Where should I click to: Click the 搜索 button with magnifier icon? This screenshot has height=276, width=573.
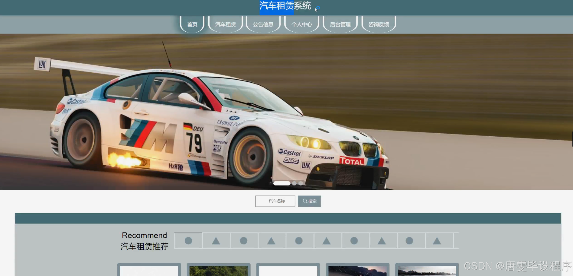pos(309,201)
